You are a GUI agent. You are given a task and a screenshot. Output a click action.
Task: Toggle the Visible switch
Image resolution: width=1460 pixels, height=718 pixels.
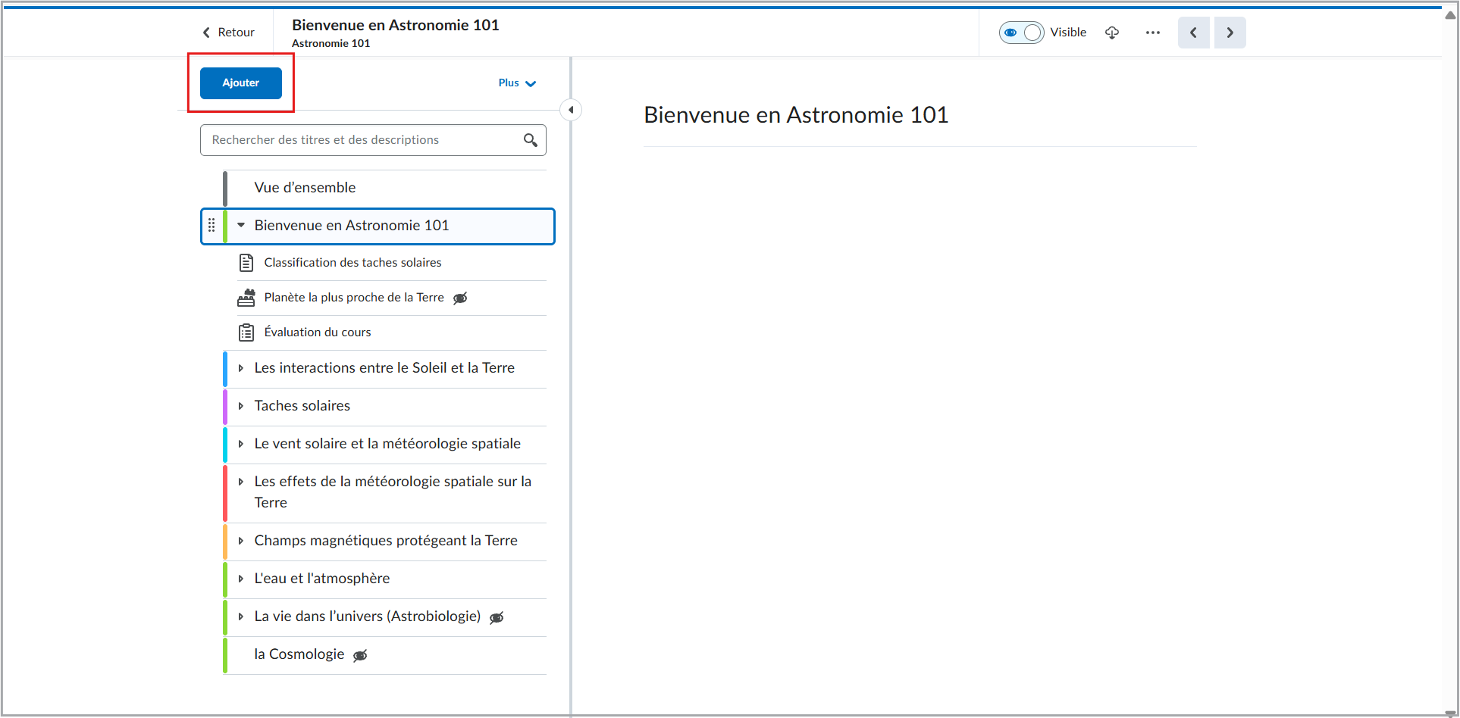tap(1021, 33)
